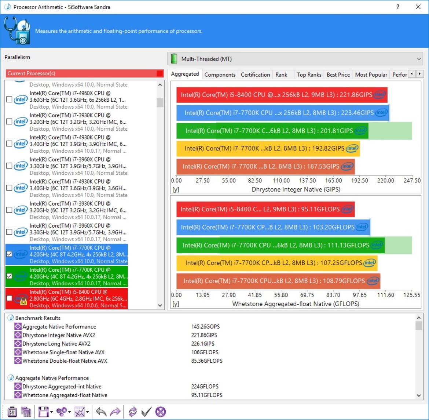This screenshot has height=420, width=429.
Task: Click the locked Intel logo of the i5-8400 row
Action: tap(21, 298)
